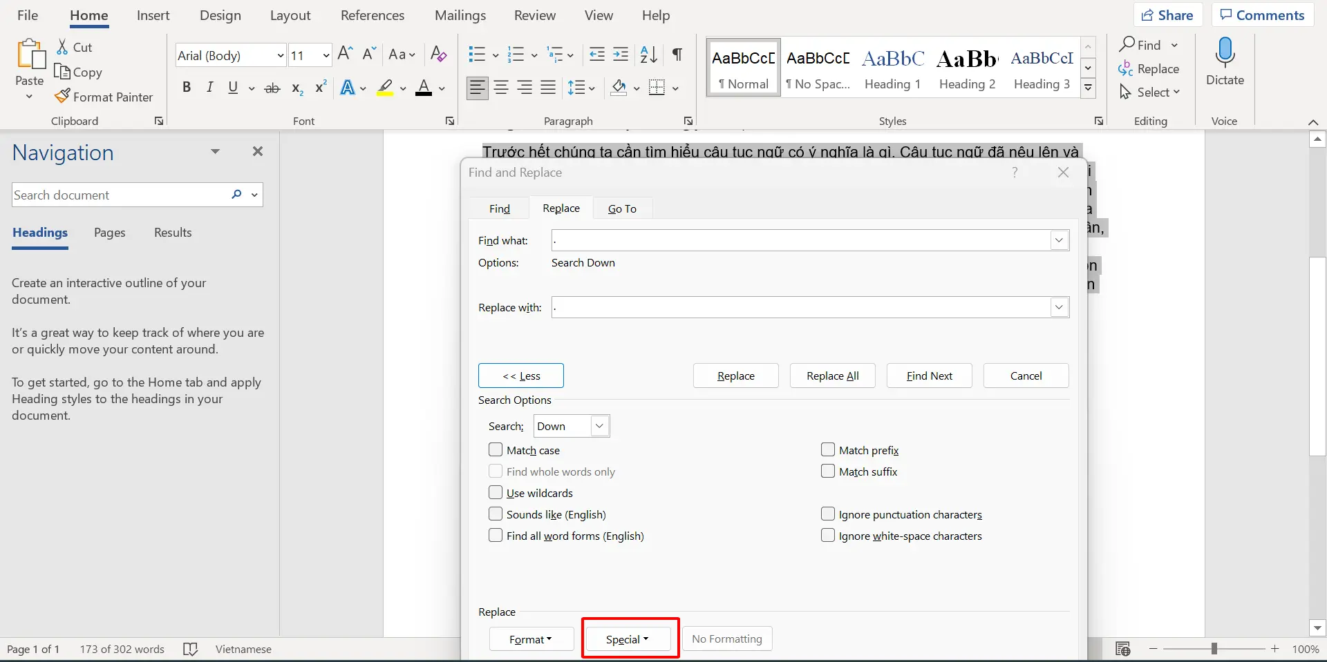Collapse options with << Less button
This screenshot has width=1327, height=662.
coord(521,376)
